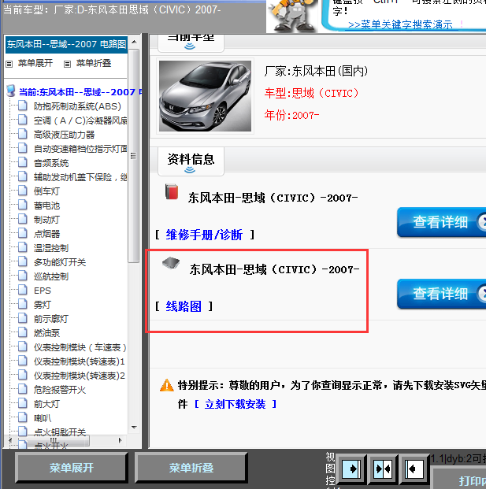This screenshot has height=489, width=486.
Task: Select 多功能灯开关 in the tree
Action: point(60,262)
